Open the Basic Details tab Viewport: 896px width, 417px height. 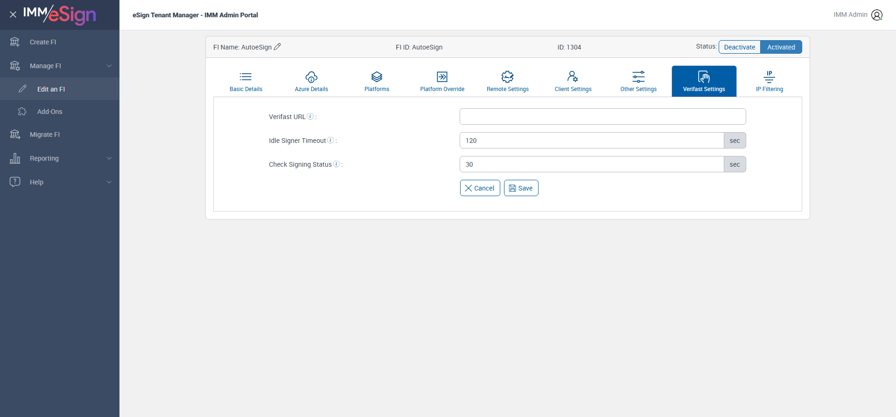[x=246, y=81]
